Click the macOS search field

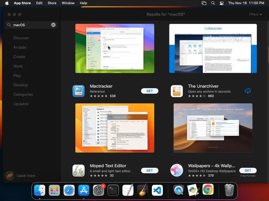click(x=31, y=25)
